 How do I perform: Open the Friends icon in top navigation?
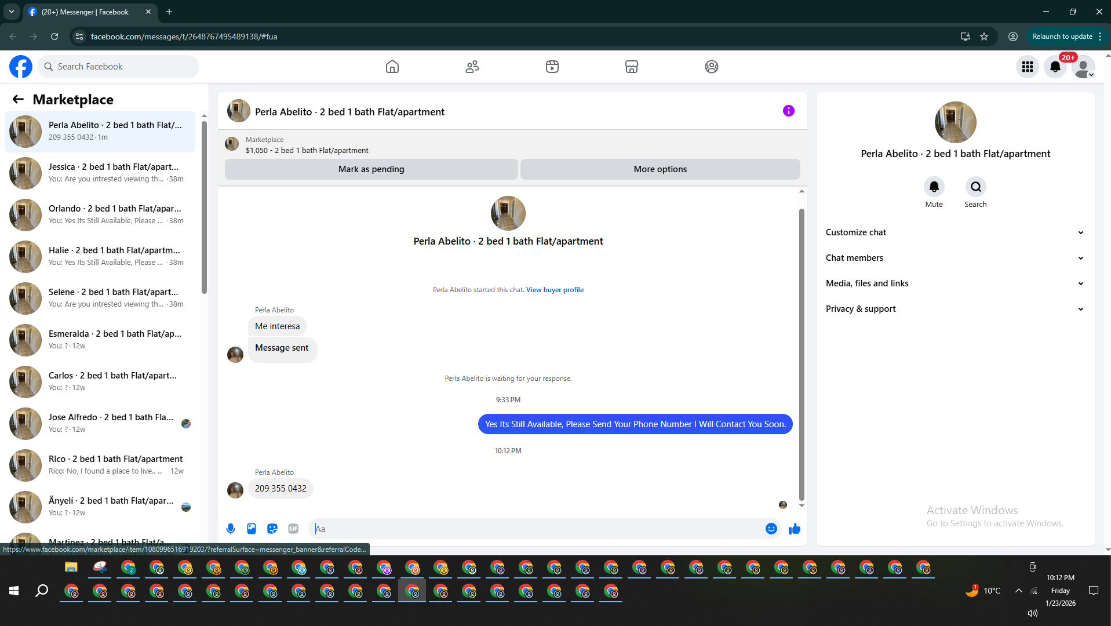coord(472,67)
